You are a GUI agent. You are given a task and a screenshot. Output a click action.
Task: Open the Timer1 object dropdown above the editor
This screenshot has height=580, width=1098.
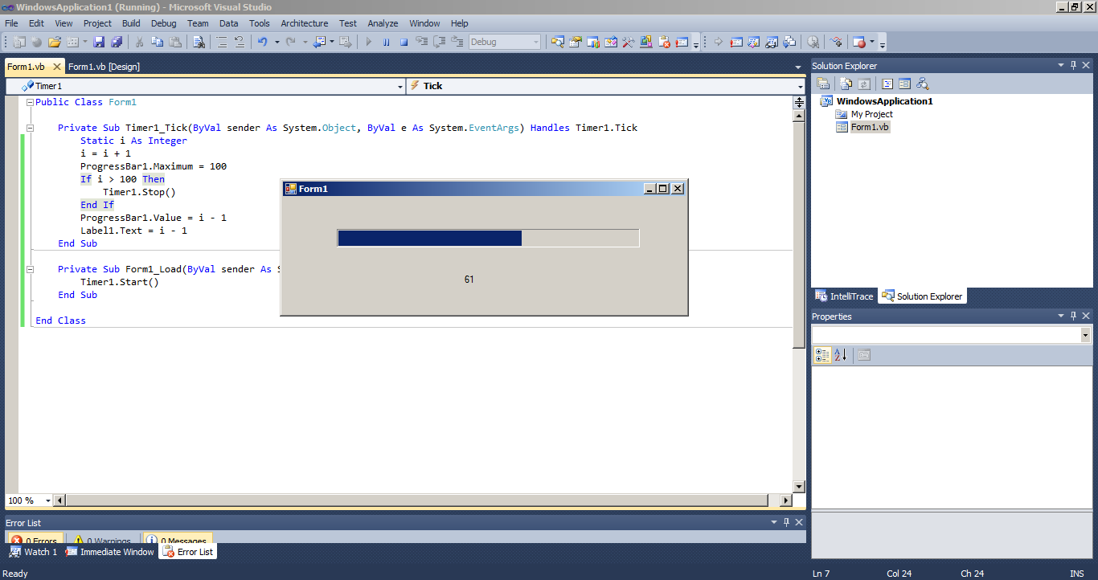click(x=399, y=85)
